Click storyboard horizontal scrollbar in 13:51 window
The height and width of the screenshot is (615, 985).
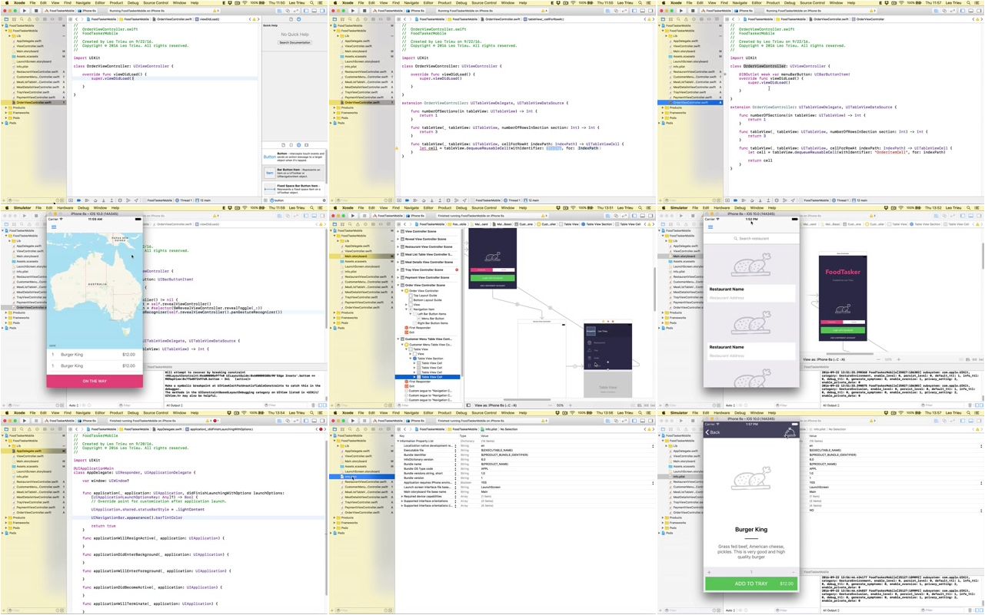pos(527,399)
